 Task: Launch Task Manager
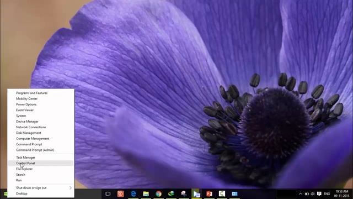pyautogui.click(x=41, y=158)
